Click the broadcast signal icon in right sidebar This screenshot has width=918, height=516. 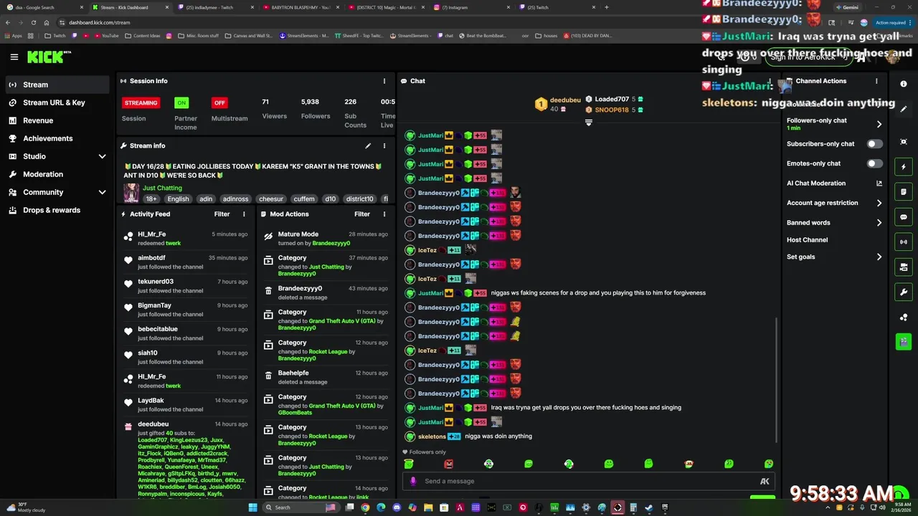[x=904, y=242]
